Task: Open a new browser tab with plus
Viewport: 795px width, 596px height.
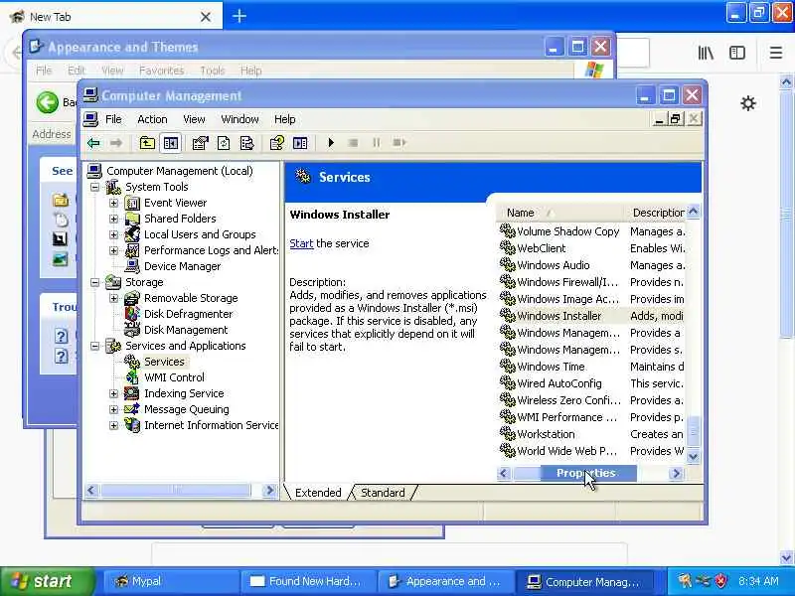Action: 239,16
